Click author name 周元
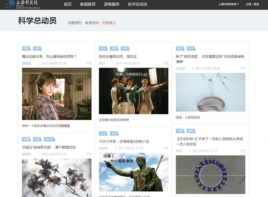 (102, 63)
